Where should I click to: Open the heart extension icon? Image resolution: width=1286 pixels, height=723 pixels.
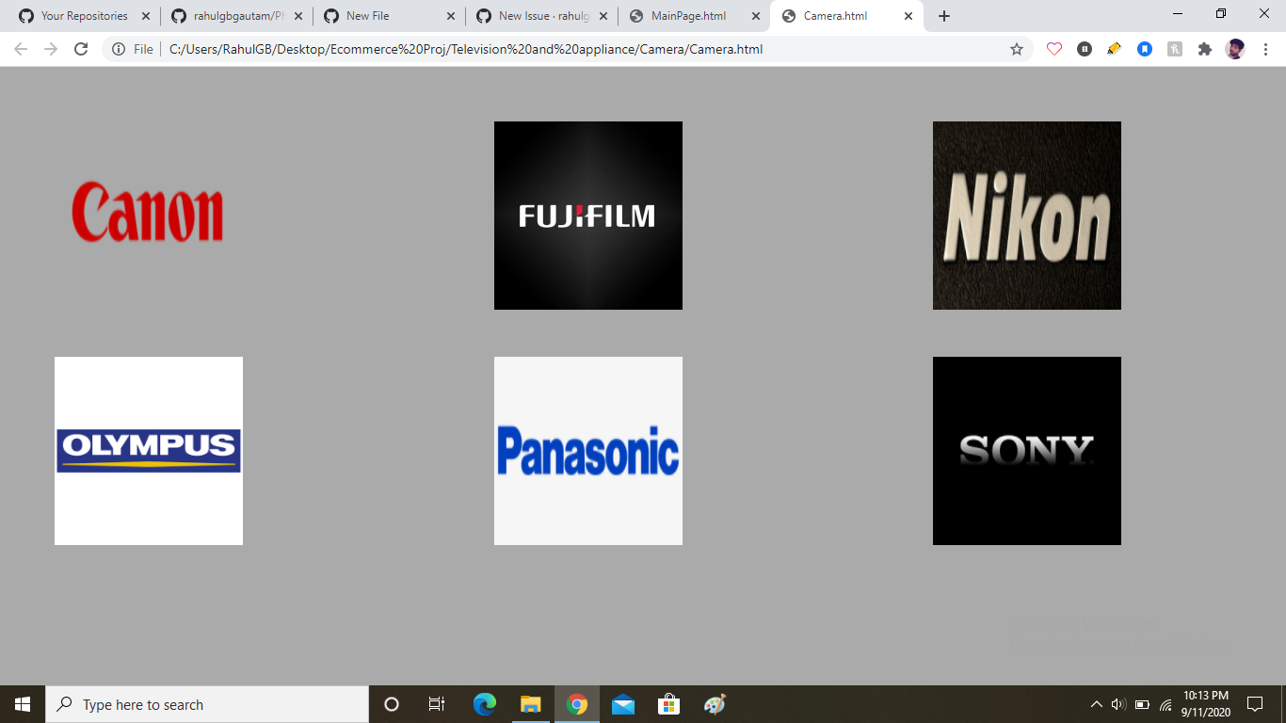point(1054,49)
